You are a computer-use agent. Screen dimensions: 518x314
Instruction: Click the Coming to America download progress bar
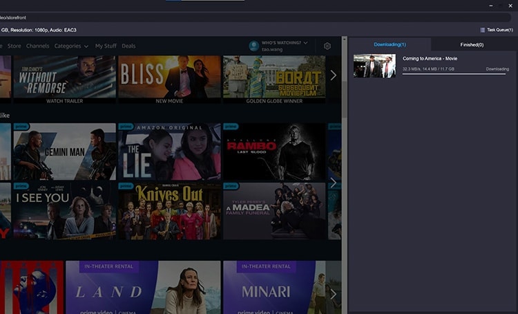(x=454, y=74)
